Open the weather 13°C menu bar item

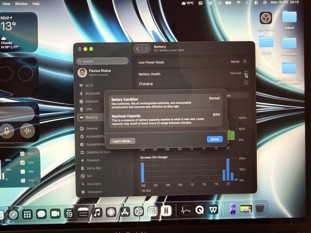(x=188, y=3)
